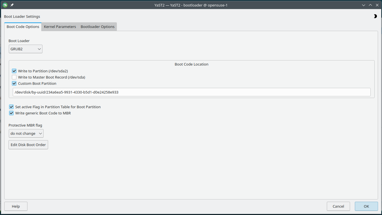Open the Bootloader Options tab

[x=98, y=27]
